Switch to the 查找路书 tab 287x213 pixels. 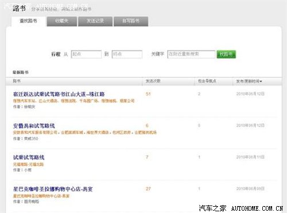click(x=29, y=21)
